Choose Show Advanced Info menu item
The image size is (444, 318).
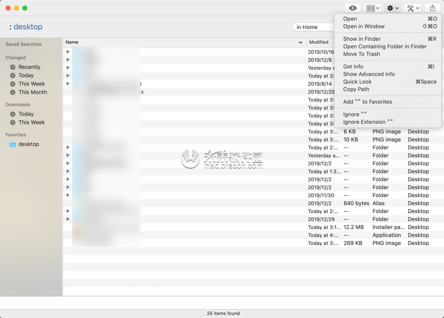388,74
